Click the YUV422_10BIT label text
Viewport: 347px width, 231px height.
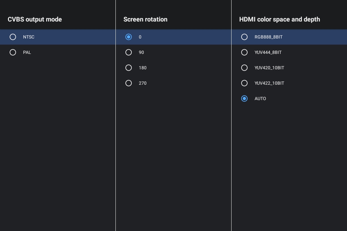(269, 83)
